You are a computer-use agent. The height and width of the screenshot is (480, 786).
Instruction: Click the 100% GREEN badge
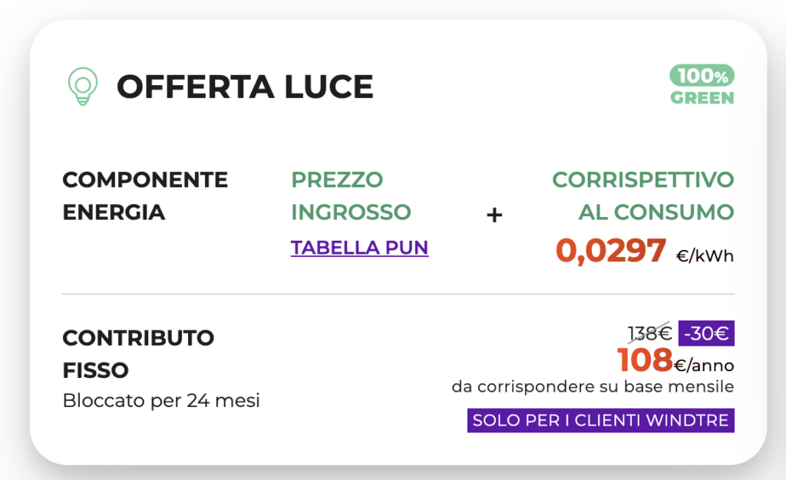(x=702, y=85)
